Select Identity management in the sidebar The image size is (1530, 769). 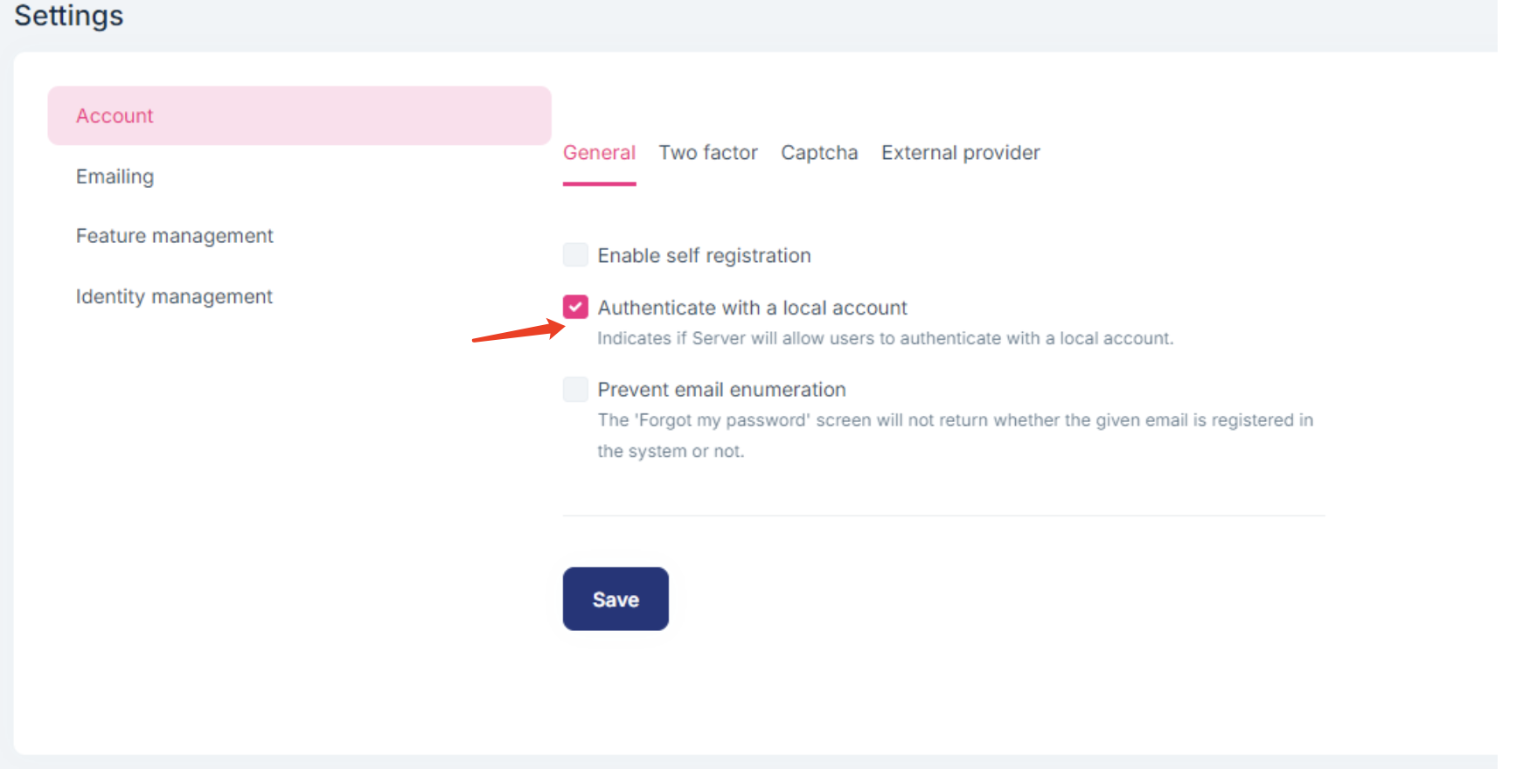[x=174, y=297]
